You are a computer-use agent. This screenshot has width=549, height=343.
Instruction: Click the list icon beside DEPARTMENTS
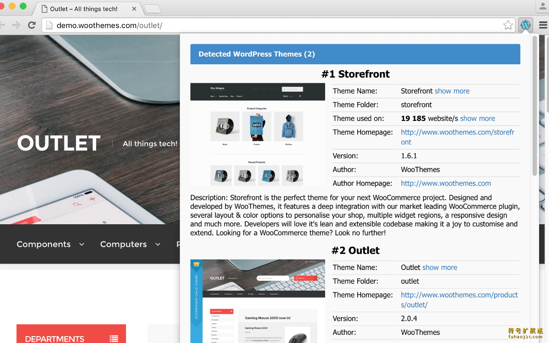[114, 339]
